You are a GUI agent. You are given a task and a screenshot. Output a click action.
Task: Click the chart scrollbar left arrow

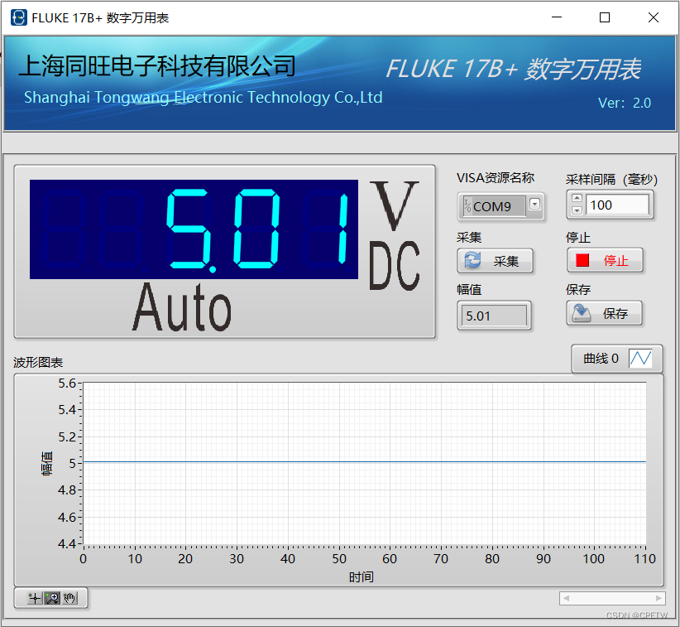pos(566,598)
